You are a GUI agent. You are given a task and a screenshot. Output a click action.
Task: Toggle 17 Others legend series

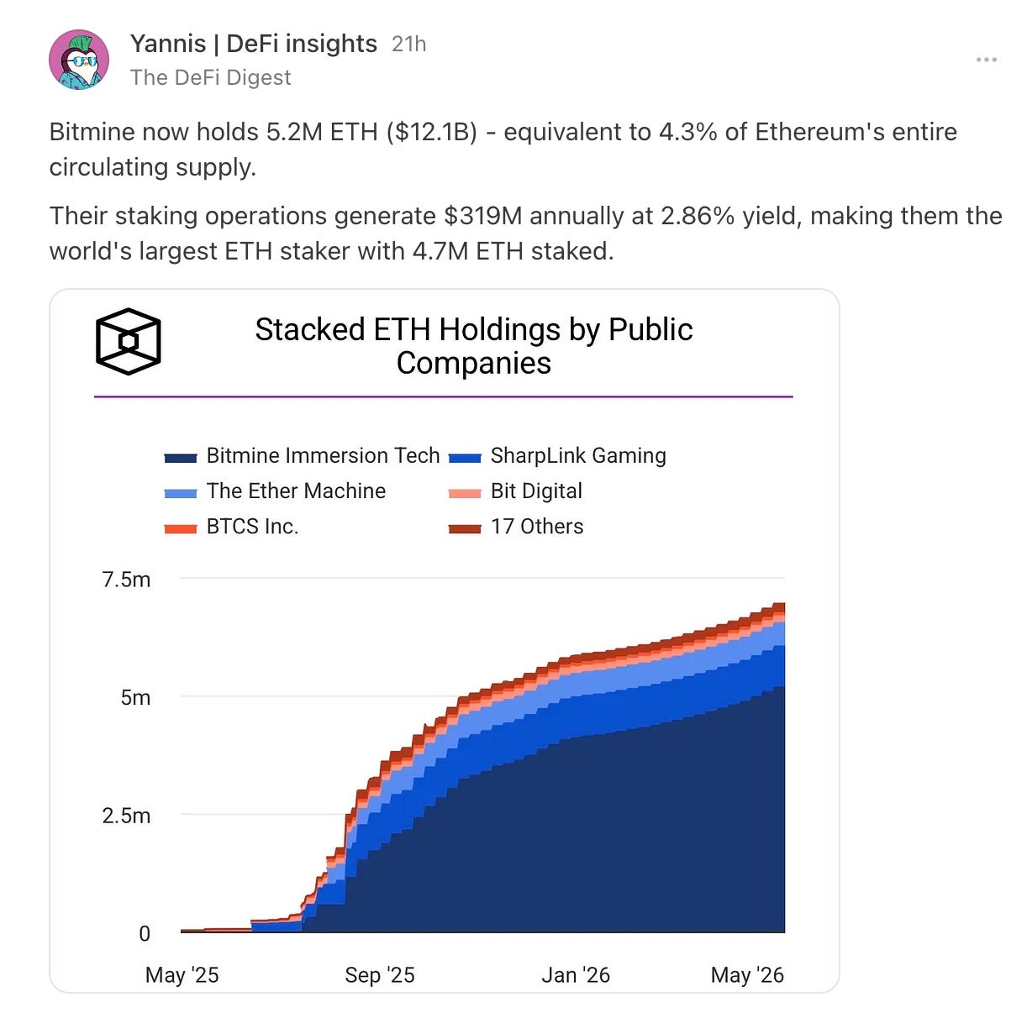[516, 527]
